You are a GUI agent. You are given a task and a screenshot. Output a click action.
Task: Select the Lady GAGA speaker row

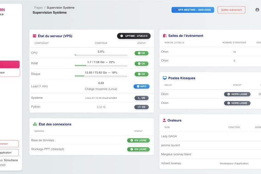click(x=210, y=136)
